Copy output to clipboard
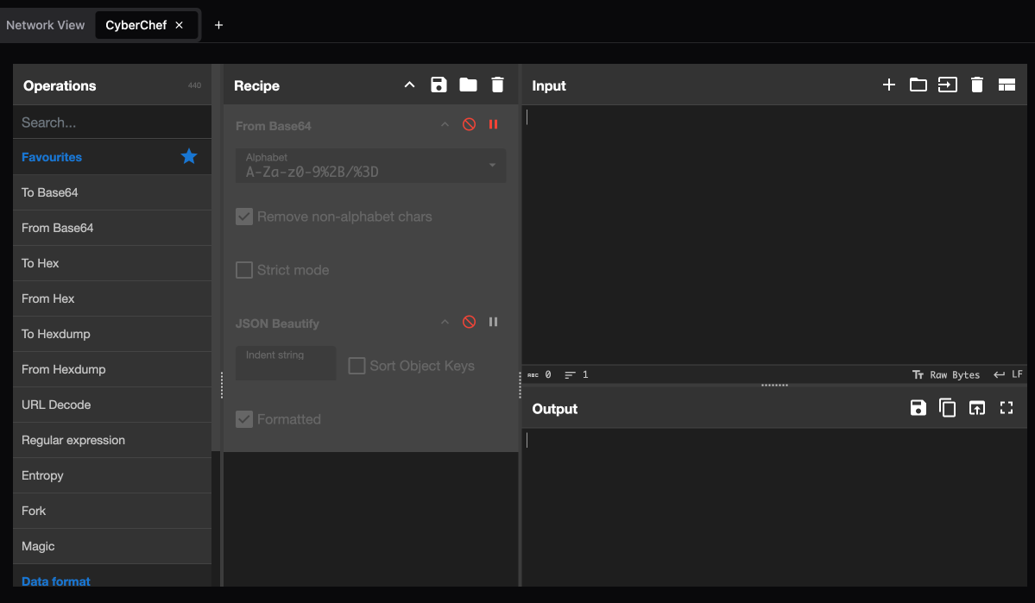This screenshot has width=1035, height=603. pyautogui.click(x=947, y=408)
